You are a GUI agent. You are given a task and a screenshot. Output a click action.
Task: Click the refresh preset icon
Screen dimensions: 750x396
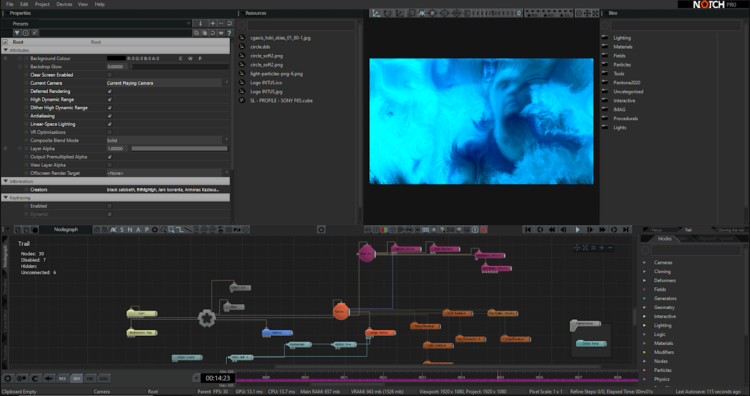pos(229,24)
